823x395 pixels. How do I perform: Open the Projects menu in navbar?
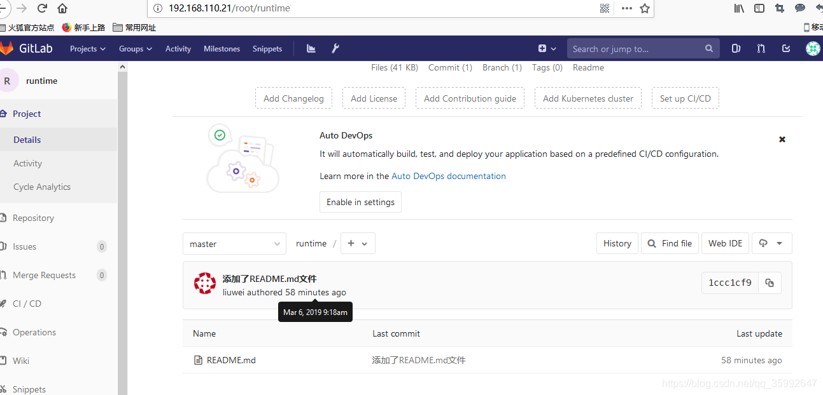click(x=88, y=49)
